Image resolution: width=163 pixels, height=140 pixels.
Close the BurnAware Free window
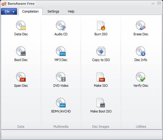[x=159, y=3]
